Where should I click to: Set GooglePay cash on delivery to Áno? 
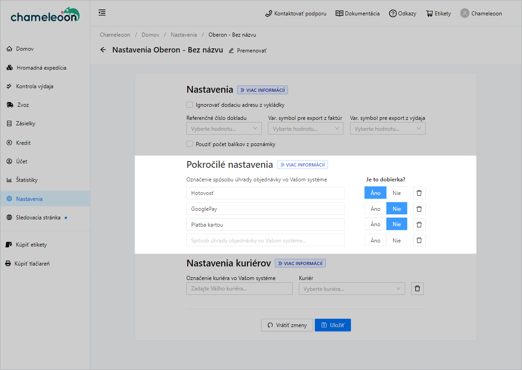coord(375,209)
